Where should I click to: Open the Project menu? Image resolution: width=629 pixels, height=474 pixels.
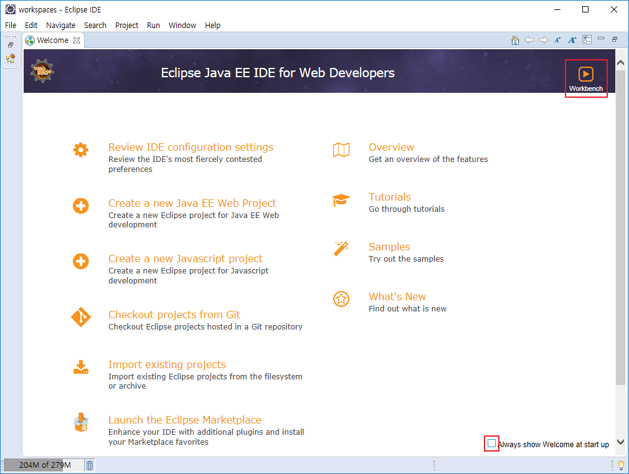coord(127,26)
